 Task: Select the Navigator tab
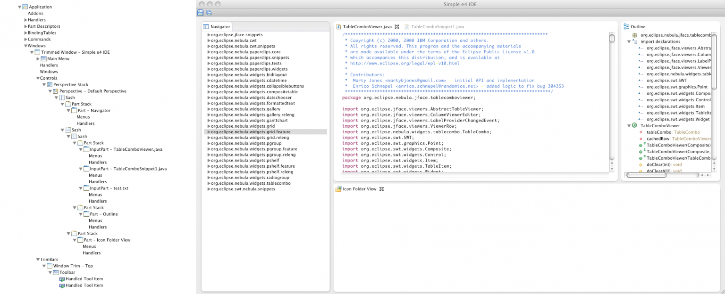[220, 27]
